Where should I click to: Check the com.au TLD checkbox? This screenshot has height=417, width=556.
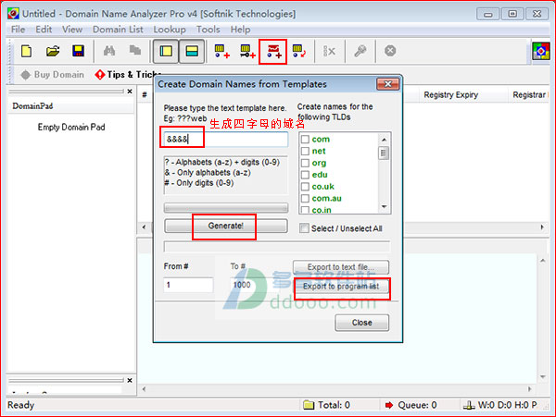pyautogui.click(x=305, y=199)
